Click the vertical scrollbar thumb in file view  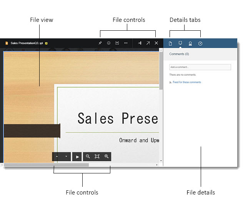pyautogui.click(x=161, y=71)
